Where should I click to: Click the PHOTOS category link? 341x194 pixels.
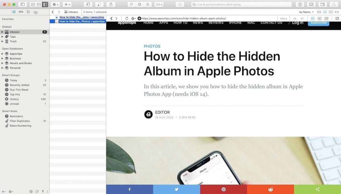152,46
